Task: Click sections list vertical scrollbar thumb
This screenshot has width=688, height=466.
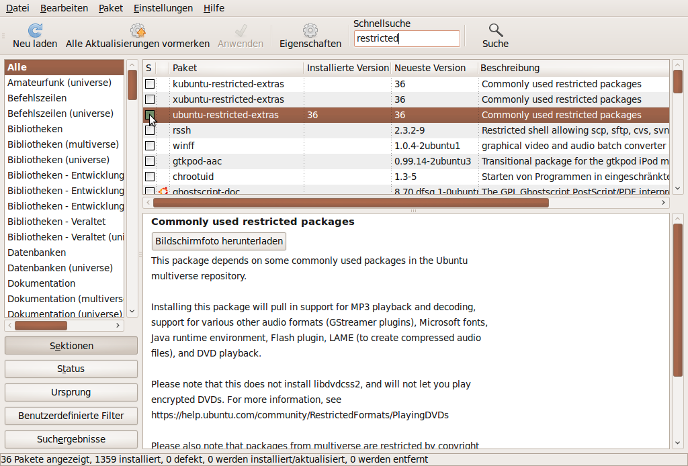Action: pyautogui.click(x=132, y=85)
